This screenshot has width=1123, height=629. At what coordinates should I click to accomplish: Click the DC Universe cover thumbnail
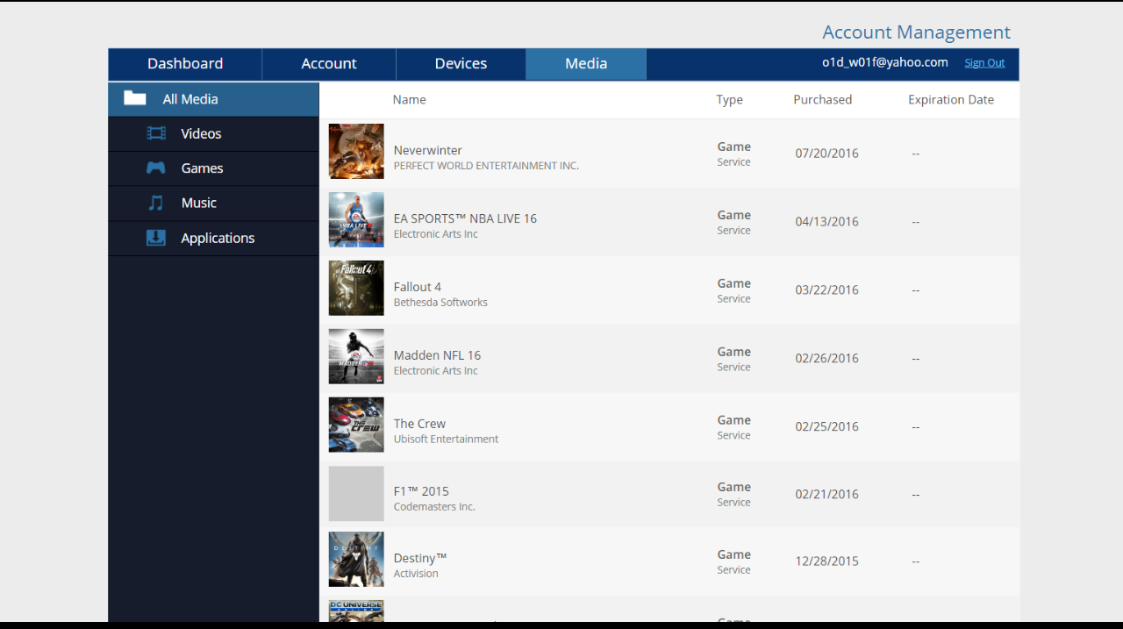[x=356, y=611]
